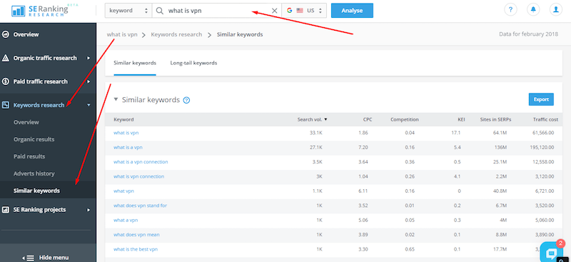
Task: Open notifications bell icon
Action: click(533, 10)
